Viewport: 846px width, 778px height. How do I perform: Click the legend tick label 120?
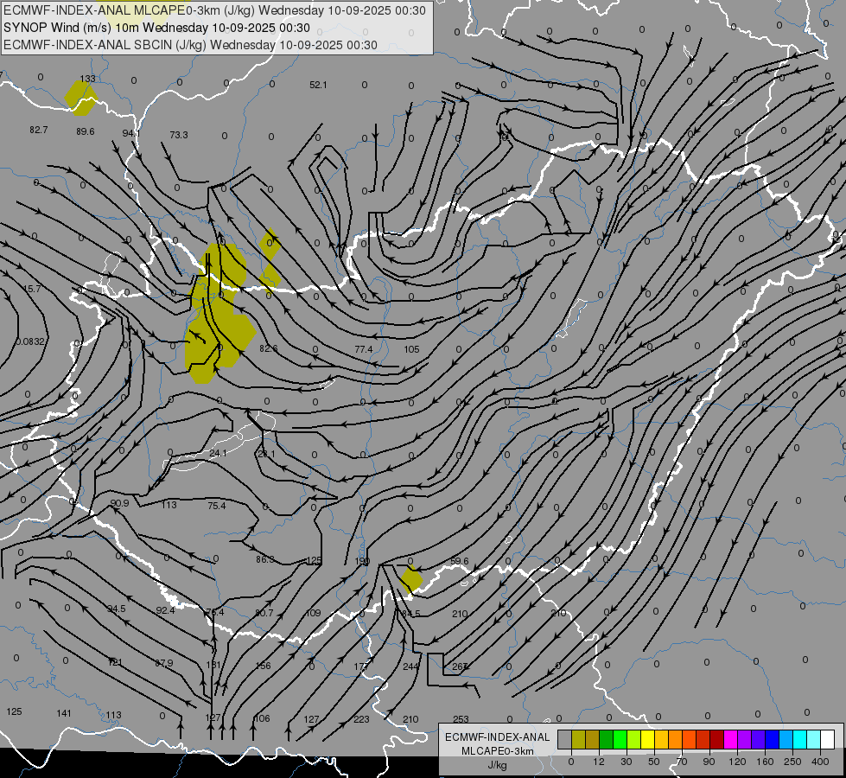point(737,762)
